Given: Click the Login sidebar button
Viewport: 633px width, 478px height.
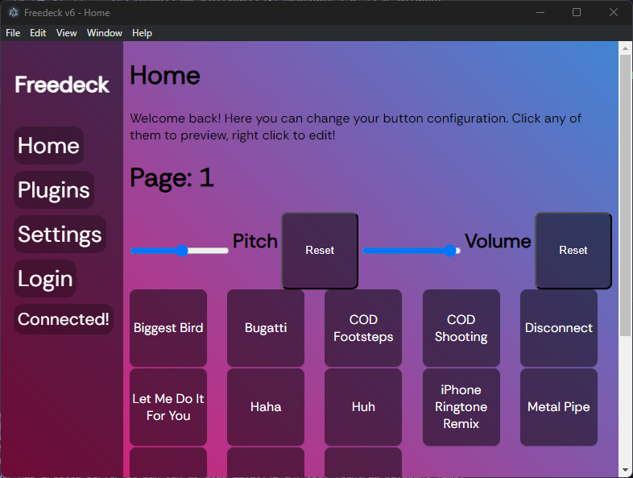Looking at the screenshot, I should coord(45,279).
